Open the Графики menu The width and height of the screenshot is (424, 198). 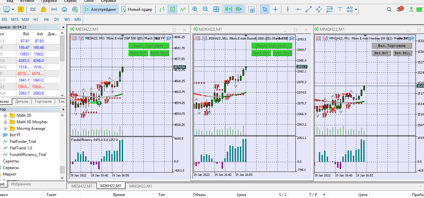click(x=49, y=1)
